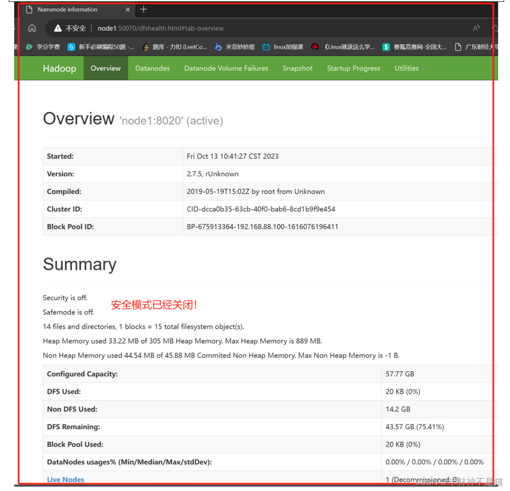Click the read aloud icon in address bar
This screenshot has width=510, height=491.
click(477, 28)
